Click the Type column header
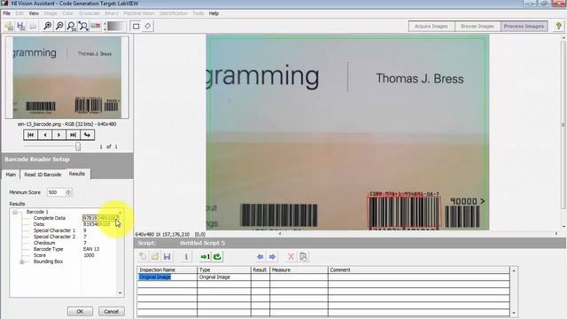 click(224, 269)
